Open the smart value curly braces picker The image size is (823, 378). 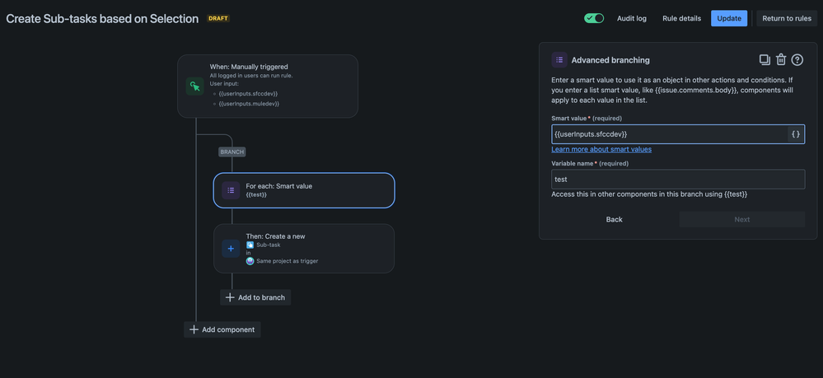pos(795,134)
